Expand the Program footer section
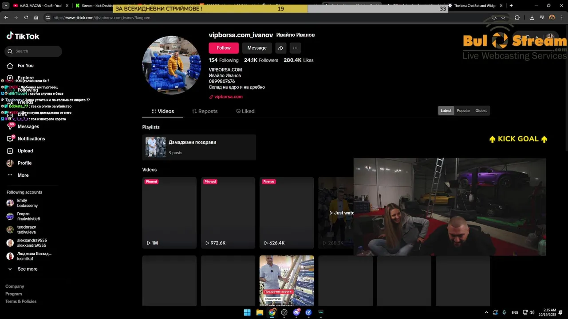Image resolution: width=568 pixels, height=319 pixels. 14,294
